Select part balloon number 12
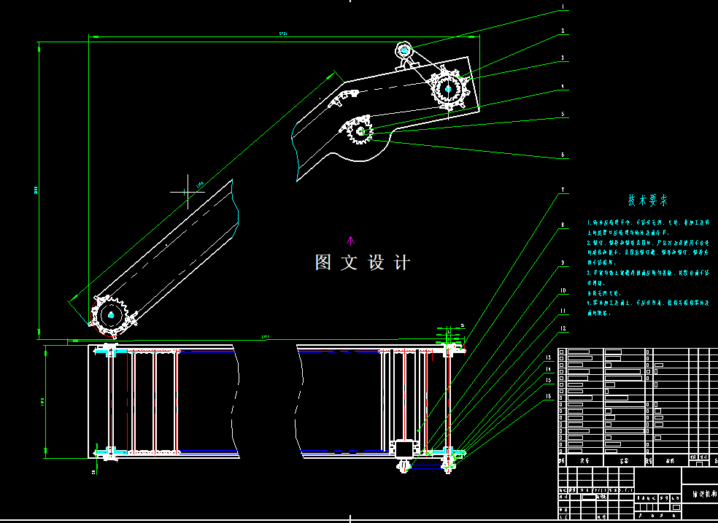The width and height of the screenshot is (718, 523). [563, 328]
